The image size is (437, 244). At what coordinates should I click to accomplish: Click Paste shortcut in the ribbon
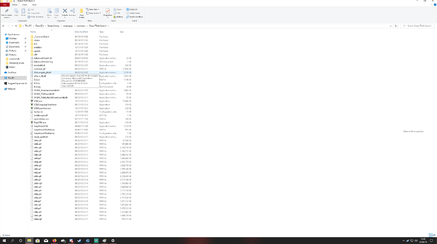(35, 16)
